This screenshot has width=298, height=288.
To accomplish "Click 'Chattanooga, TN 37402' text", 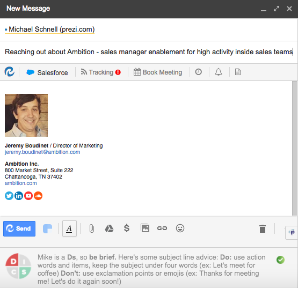I will tap(33, 177).
